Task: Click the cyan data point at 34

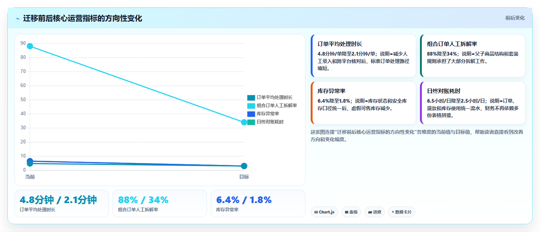Action: pyautogui.click(x=244, y=122)
